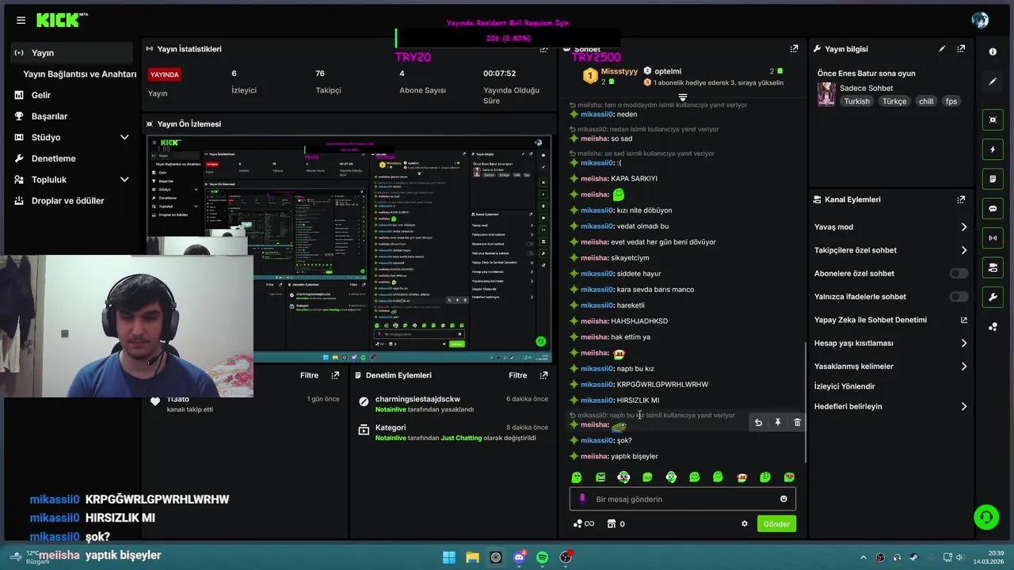Image resolution: width=1014 pixels, height=570 pixels.
Task: Pop out the Yayın bilgisi panel
Action: [x=961, y=49]
